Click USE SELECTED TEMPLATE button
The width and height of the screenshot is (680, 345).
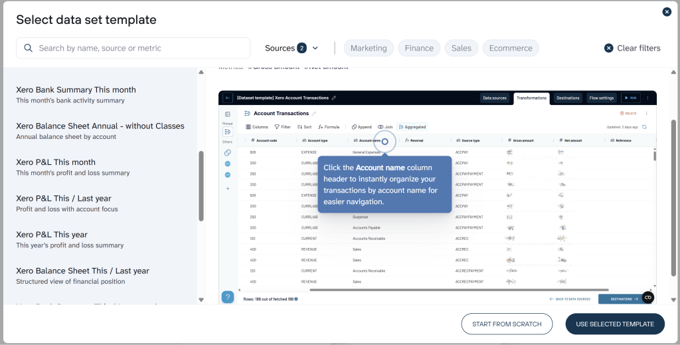click(x=615, y=324)
